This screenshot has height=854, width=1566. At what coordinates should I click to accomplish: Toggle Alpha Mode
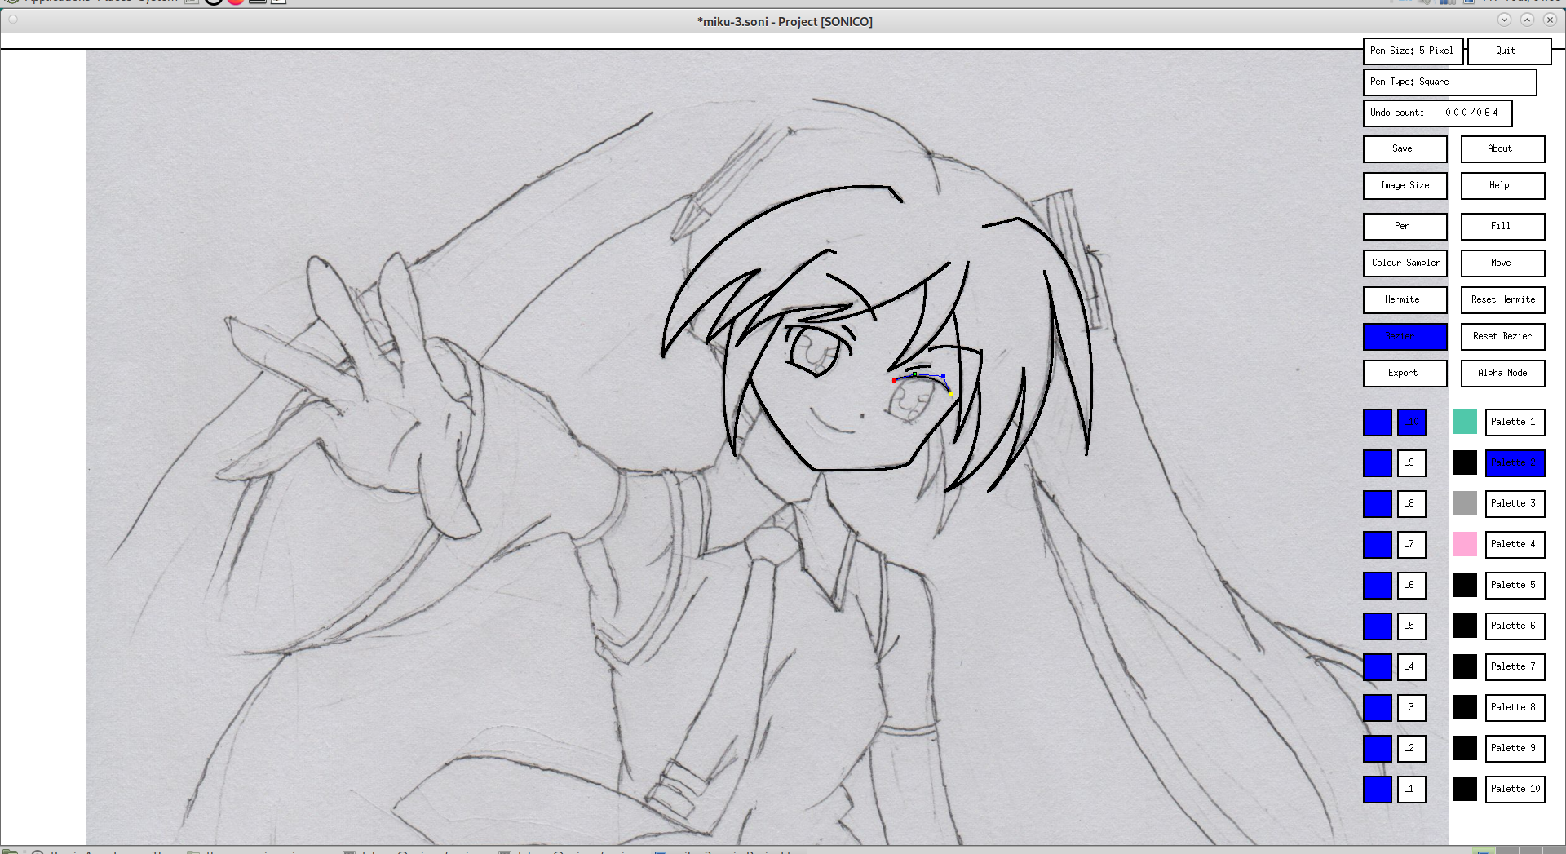tap(1502, 373)
